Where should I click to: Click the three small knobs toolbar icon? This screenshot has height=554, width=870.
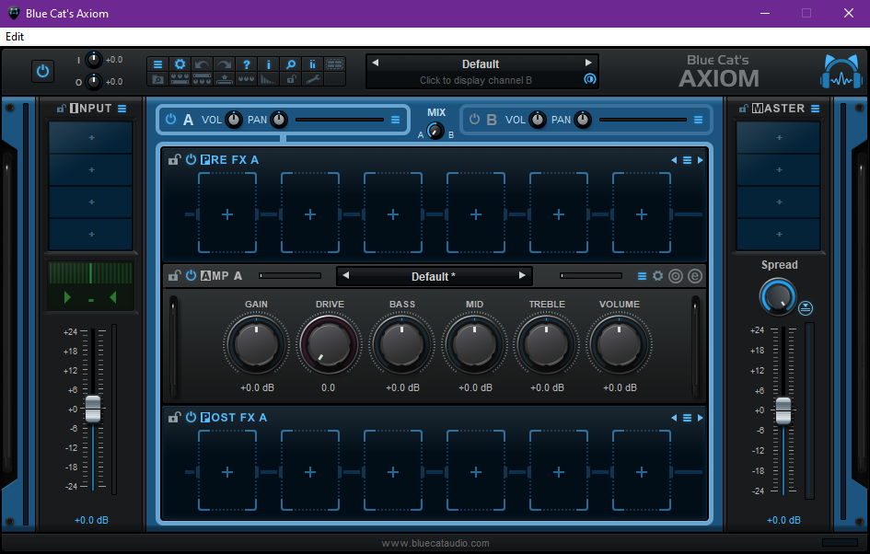coord(247,79)
